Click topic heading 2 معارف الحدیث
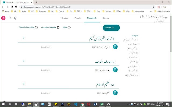This screenshot has width=172, height=107. point(105,62)
